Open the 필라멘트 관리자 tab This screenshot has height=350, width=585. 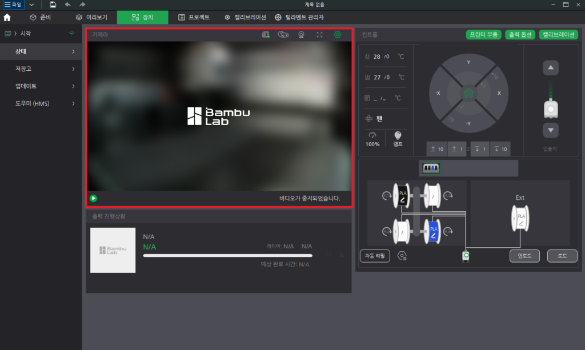click(x=299, y=17)
